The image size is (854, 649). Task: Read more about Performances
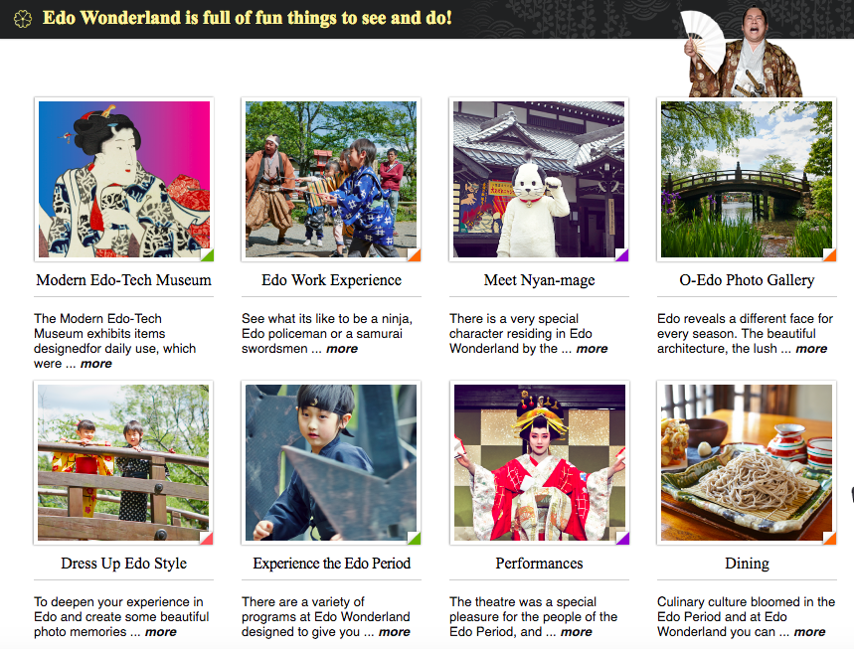(577, 632)
